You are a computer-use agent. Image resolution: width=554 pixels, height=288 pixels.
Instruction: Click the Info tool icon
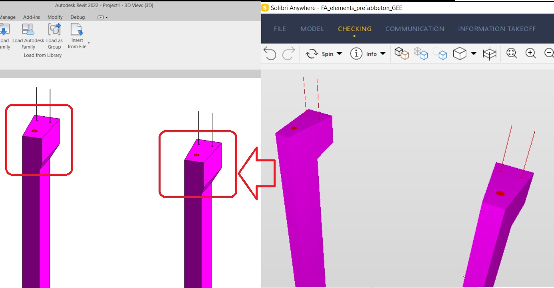(357, 53)
